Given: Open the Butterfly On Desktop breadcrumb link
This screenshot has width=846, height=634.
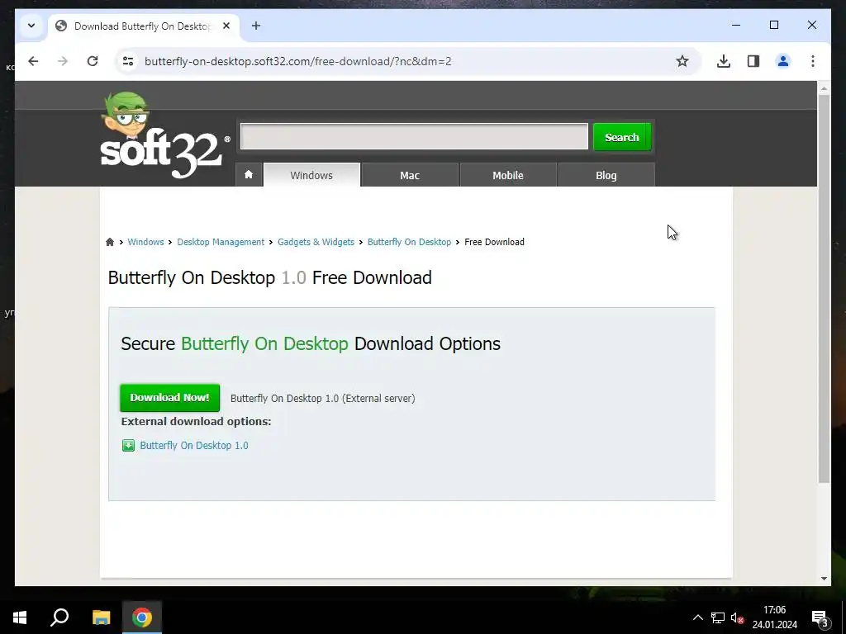Looking at the screenshot, I should 409,242.
